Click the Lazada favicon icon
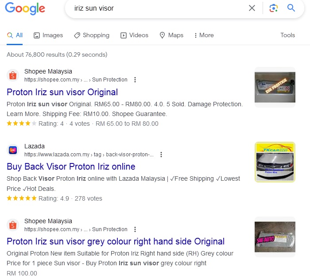Screen dimensions: 310x279 13,150
